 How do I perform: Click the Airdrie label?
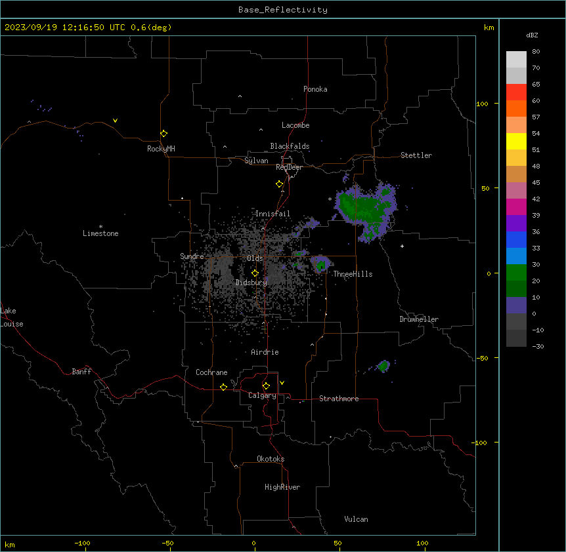coord(265,352)
